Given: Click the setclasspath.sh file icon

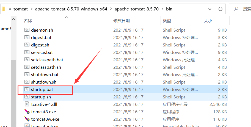Looking at the screenshot, I should [x=27, y=67].
